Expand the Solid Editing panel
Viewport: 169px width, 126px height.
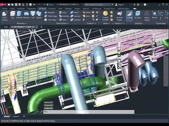coord(62,23)
